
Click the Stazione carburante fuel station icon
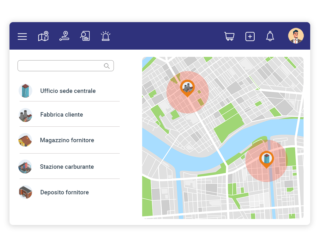pyautogui.click(x=25, y=167)
